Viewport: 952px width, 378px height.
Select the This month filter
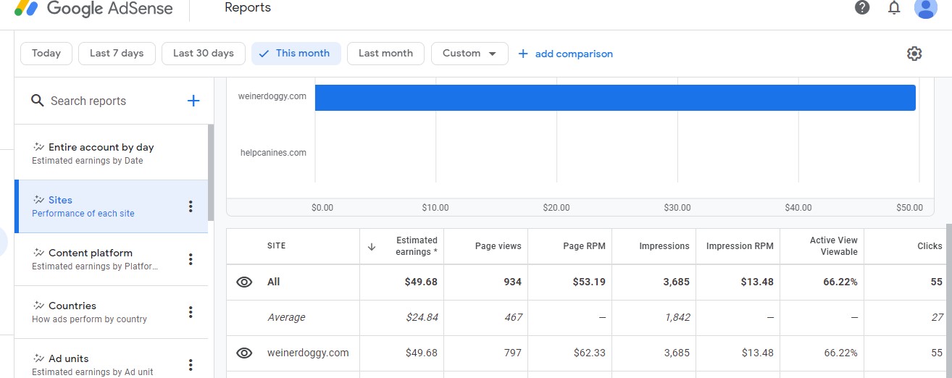click(x=296, y=54)
